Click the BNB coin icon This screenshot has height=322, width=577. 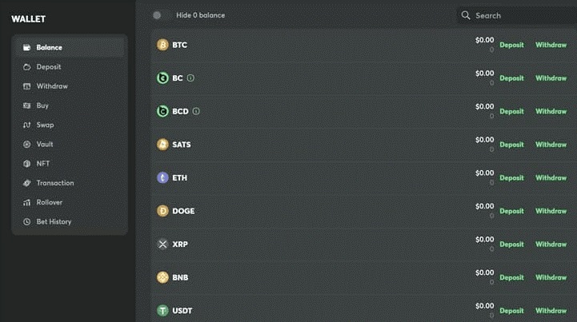[x=162, y=277]
